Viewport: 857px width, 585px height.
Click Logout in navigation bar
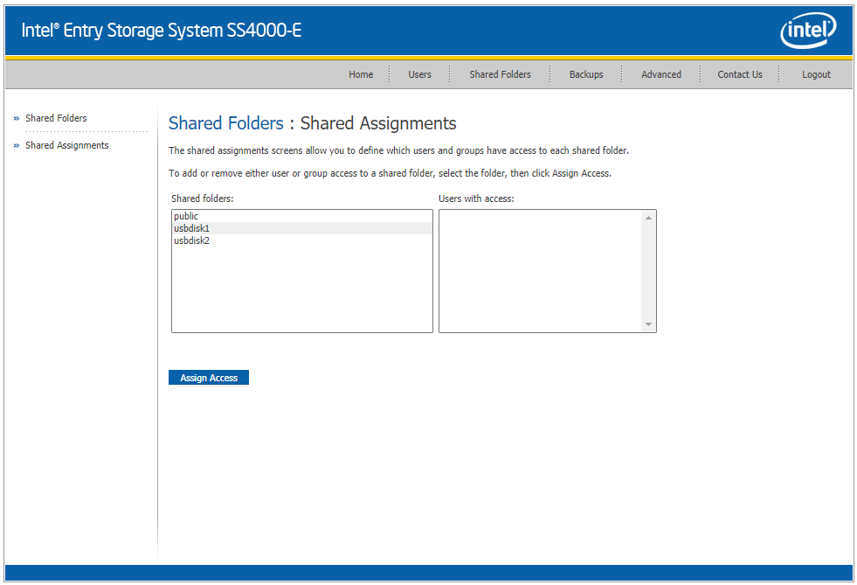816,74
